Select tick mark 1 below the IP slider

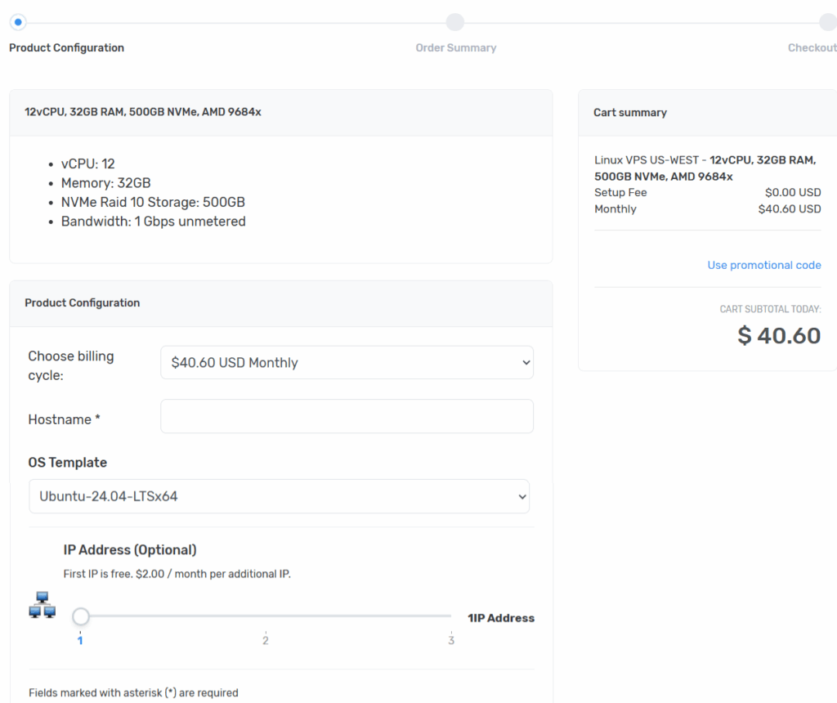point(80,640)
